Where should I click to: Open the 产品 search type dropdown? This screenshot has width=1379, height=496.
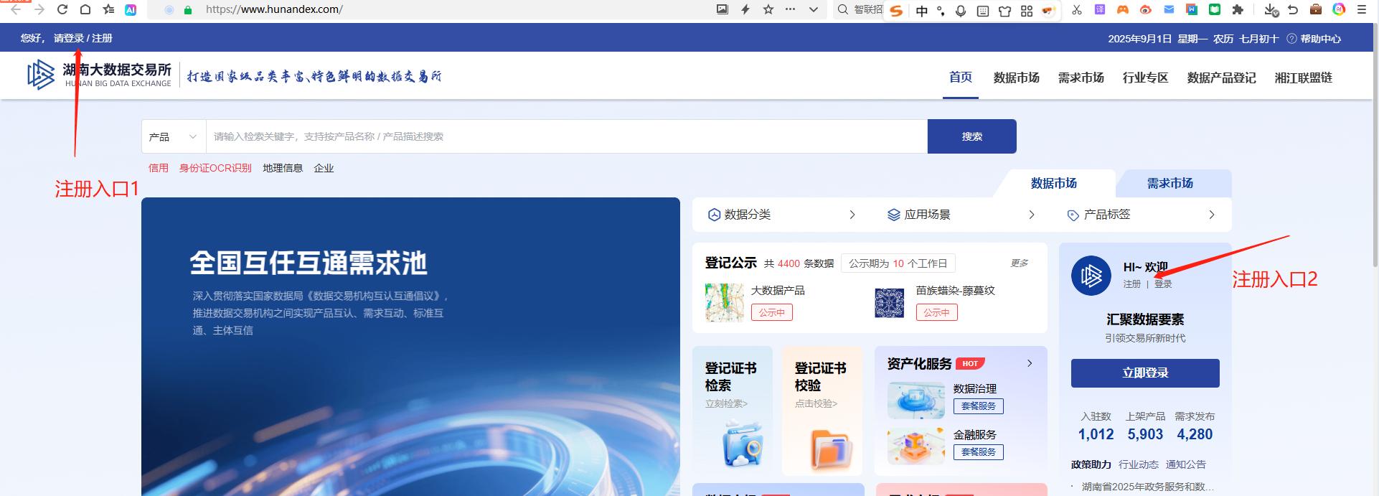point(173,136)
